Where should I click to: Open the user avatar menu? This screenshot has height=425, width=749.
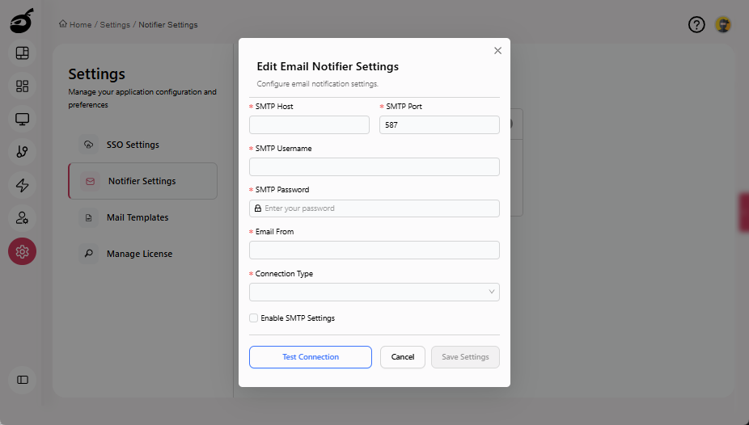723,24
